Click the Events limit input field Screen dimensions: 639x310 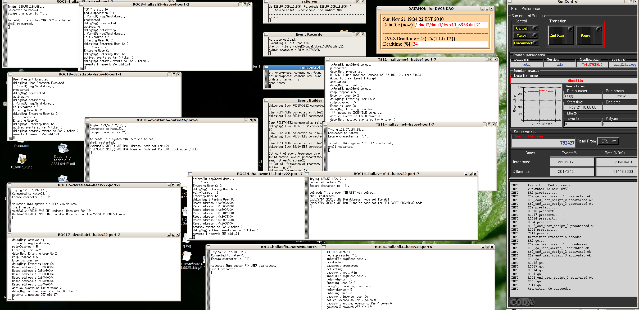tap(583, 124)
